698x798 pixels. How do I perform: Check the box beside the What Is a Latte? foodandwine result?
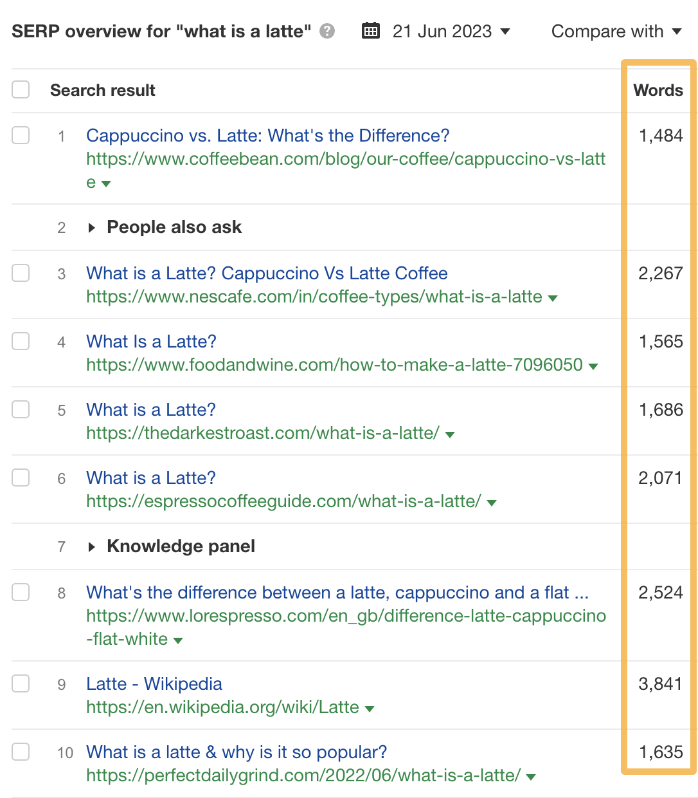pos(20,342)
